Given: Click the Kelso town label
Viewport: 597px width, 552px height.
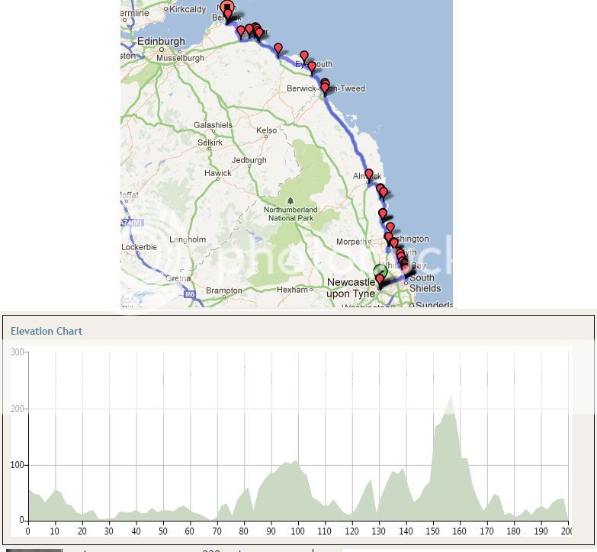Looking at the screenshot, I should coord(267,130).
